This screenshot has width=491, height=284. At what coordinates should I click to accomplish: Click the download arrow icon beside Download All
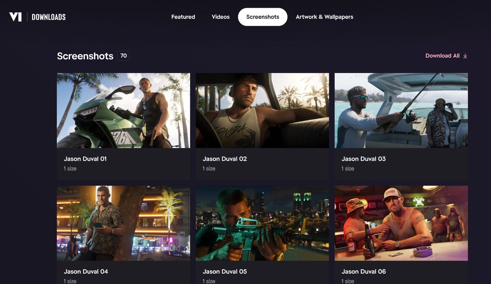point(465,56)
